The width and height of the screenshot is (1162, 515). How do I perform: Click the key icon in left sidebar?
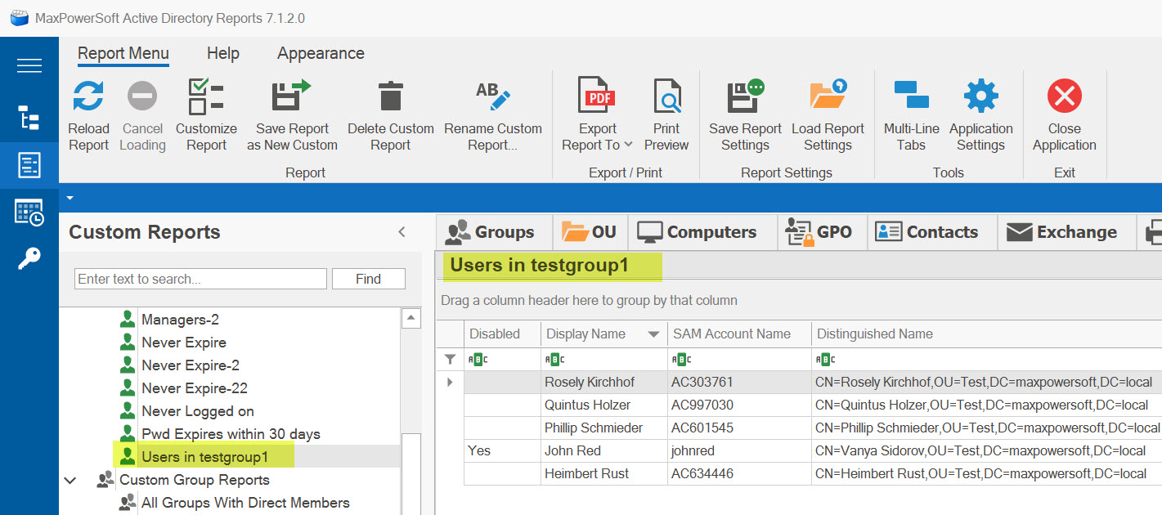29,259
